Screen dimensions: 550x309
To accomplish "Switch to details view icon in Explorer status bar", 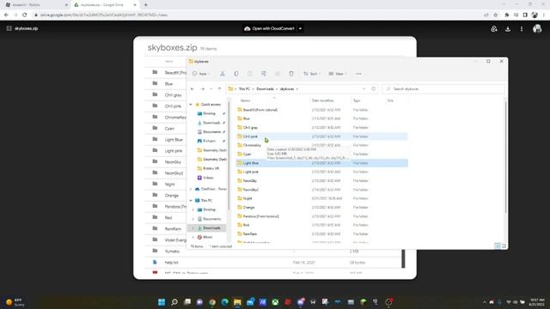I will point(498,245).
